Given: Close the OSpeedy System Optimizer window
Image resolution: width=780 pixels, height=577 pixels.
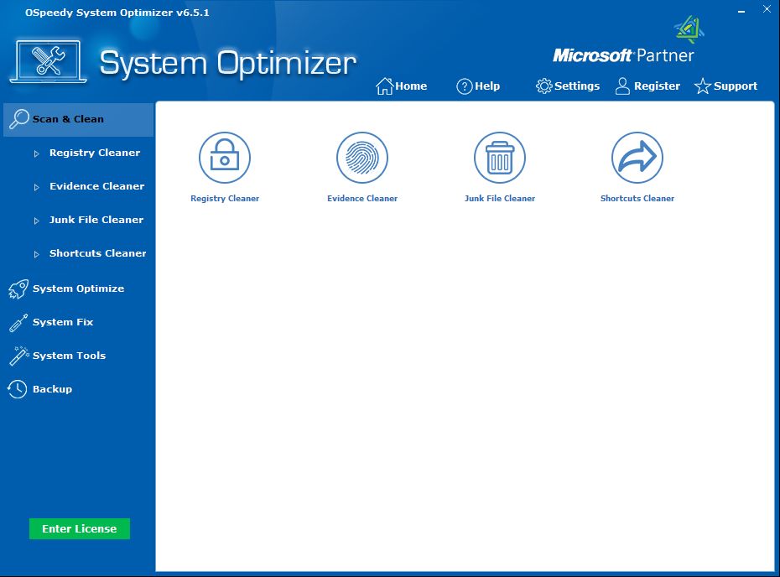Looking at the screenshot, I should (767, 9).
